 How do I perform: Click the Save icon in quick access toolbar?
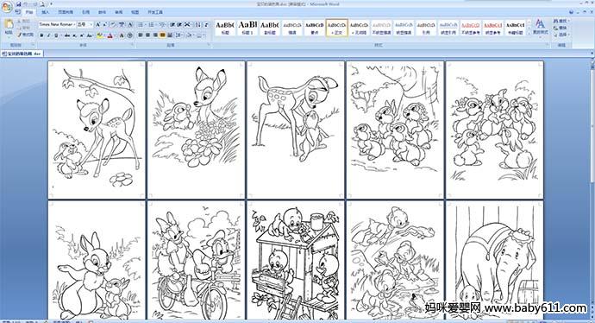pos(19,3)
